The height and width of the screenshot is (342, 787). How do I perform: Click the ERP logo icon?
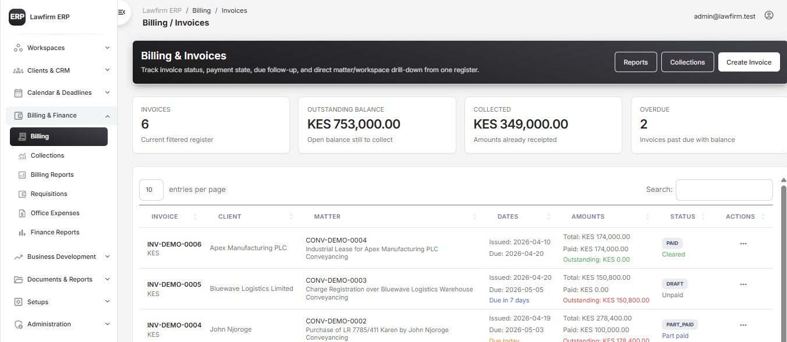17,17
